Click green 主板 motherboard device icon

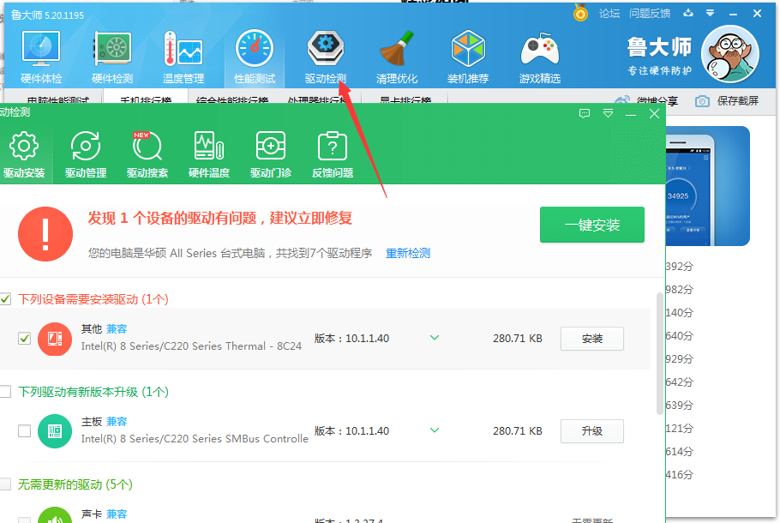[55, 431]
